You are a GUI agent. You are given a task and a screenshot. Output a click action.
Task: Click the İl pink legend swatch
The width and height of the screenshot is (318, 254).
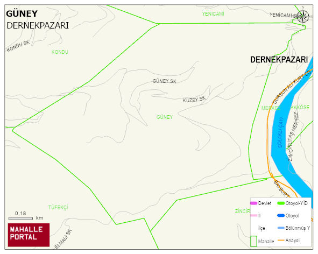254,215
